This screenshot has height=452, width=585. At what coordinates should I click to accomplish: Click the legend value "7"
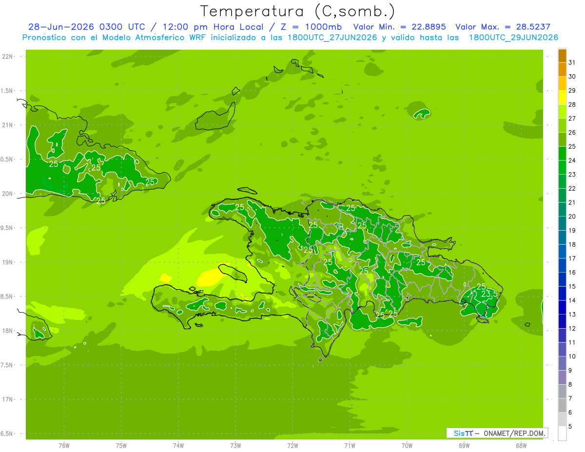[x=570, y=398]
